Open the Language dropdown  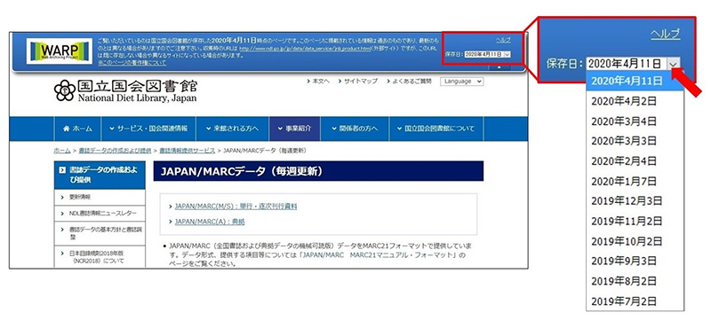[461, 82]
